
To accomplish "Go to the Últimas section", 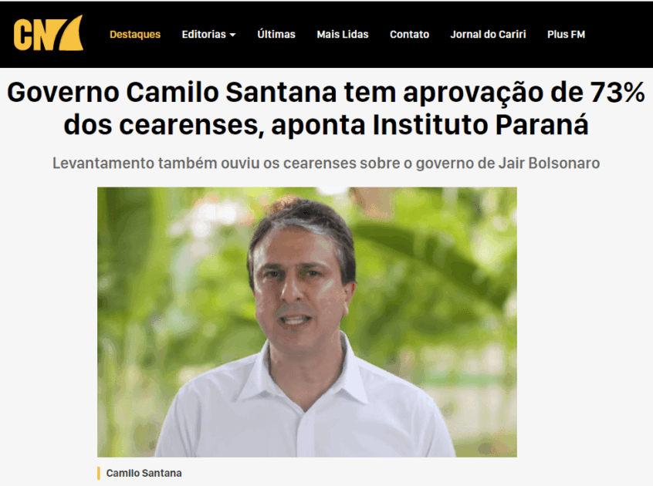I will [x=276, y=34].
